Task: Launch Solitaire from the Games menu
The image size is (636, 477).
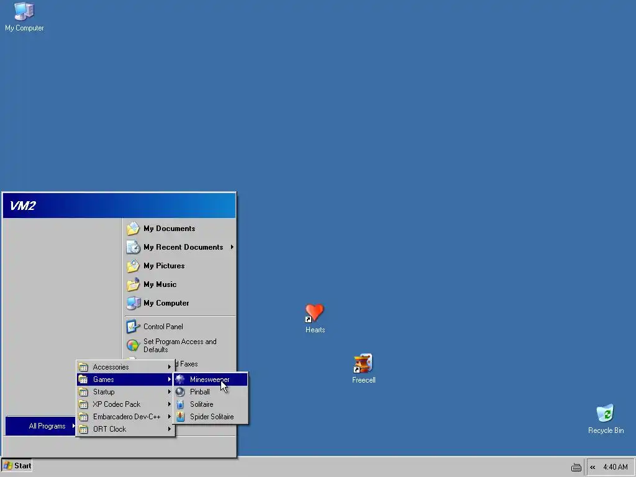Action: 211,404
